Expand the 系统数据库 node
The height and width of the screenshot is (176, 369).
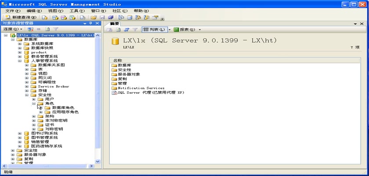(20, 44)
